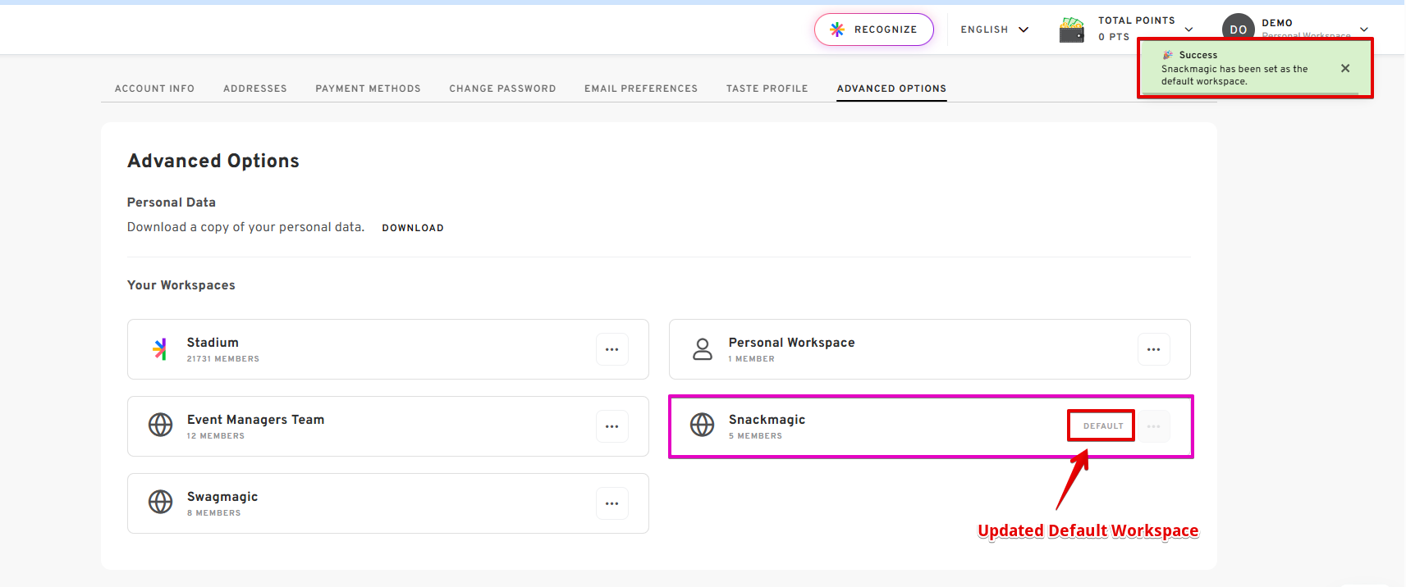The image size is (1406, 587).
Task: Switch to the Account Info tab
Action: tap(154, 89)
